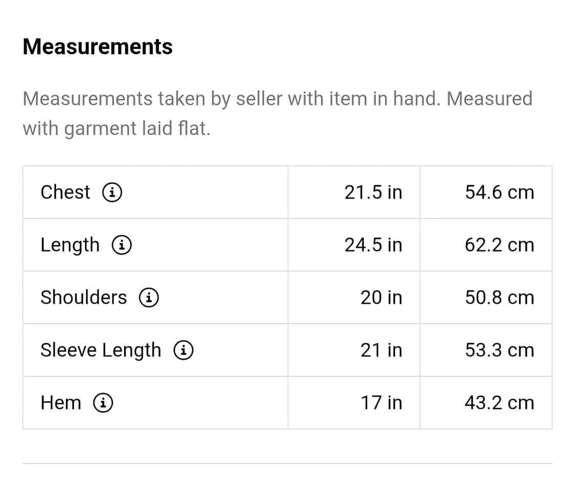Select the 50.8 cm shoulders value
The image size is (575, 490).
coord(499,298)
